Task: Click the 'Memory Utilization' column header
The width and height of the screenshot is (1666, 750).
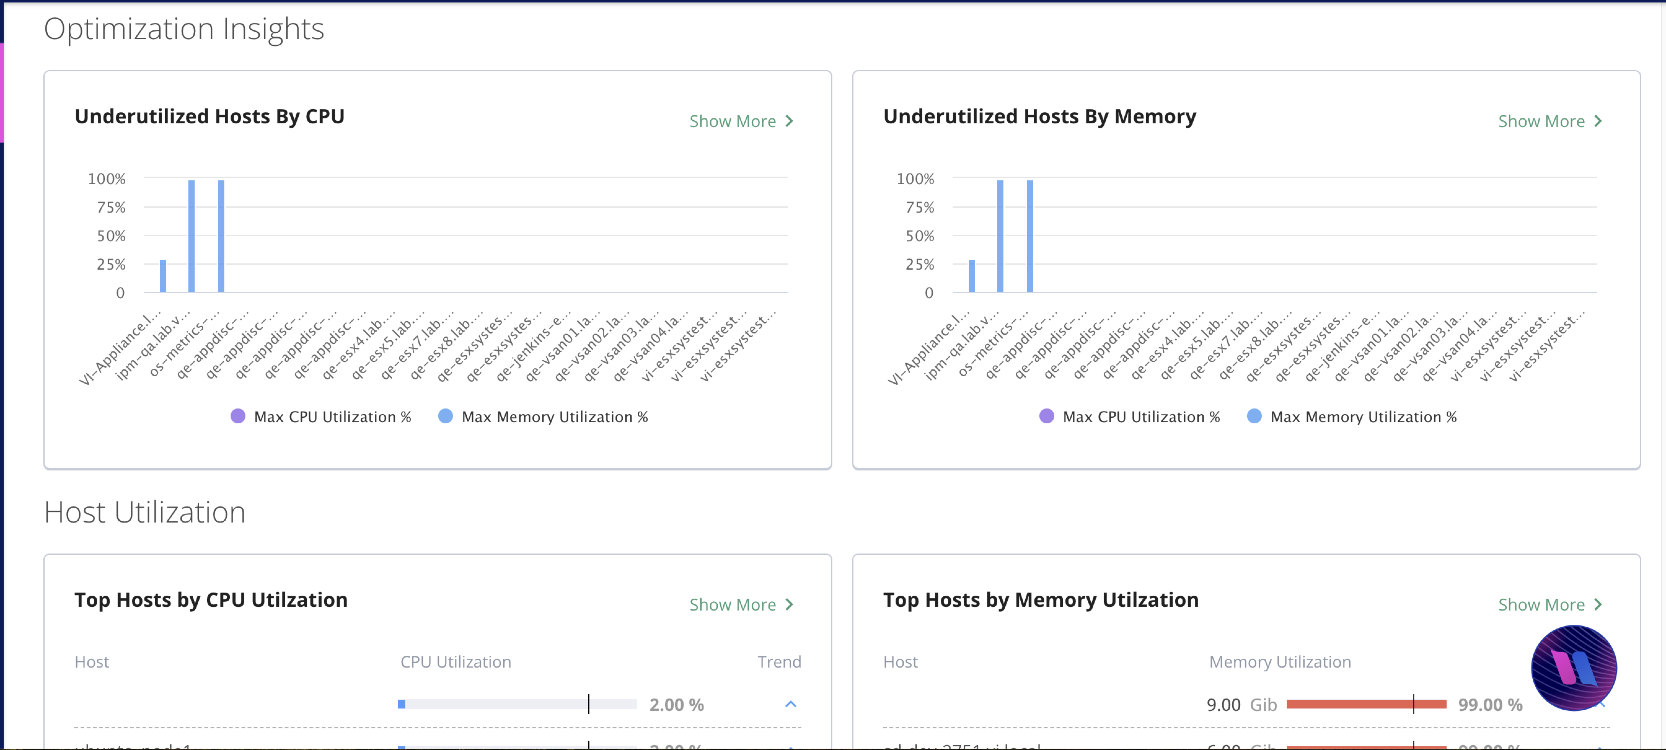Action: [x=1280, y=661]
